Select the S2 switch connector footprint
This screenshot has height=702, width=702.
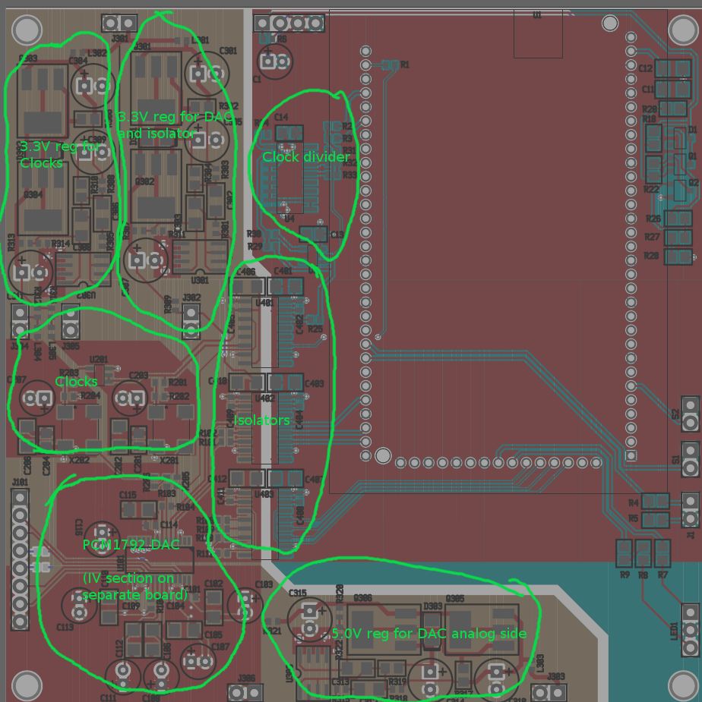click(x=691, y=414)
